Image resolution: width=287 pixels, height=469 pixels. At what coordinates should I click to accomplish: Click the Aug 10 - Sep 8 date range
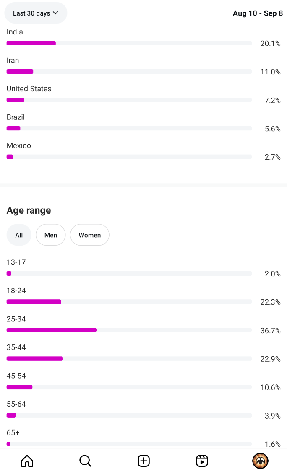[x=258, y=13]
